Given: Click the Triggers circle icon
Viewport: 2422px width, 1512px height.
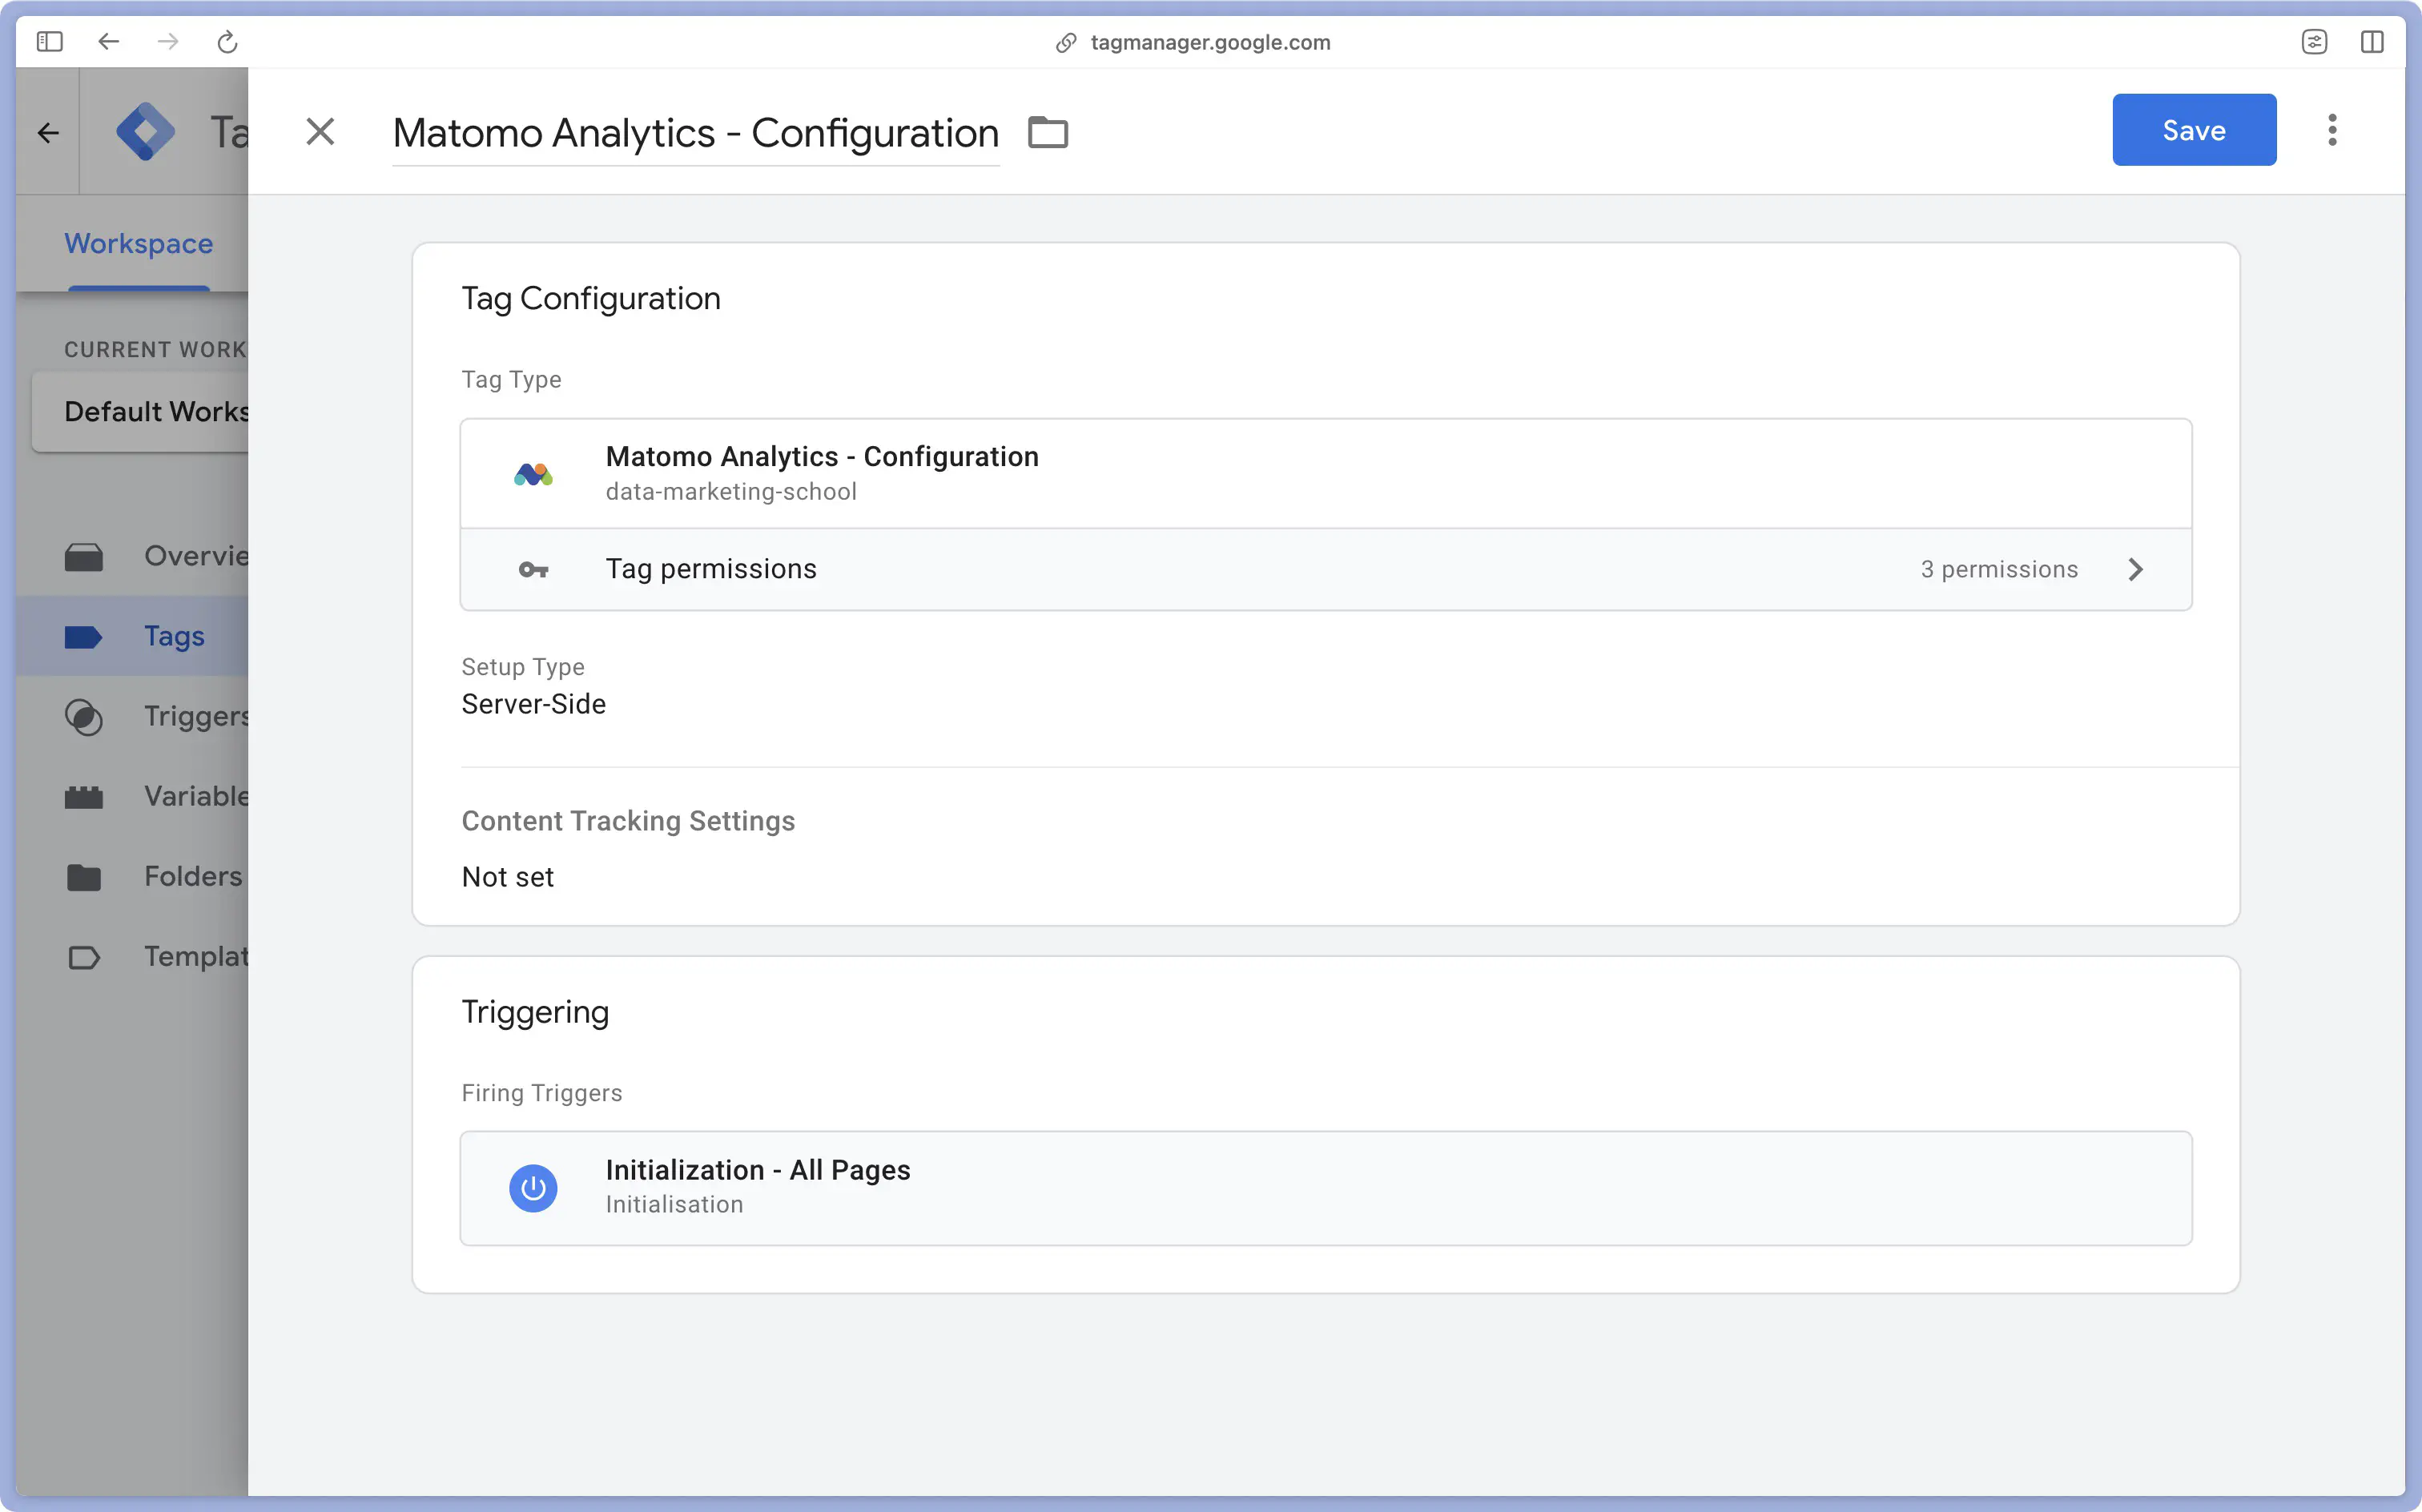Looking at the screenshot, I should (84, 717).
